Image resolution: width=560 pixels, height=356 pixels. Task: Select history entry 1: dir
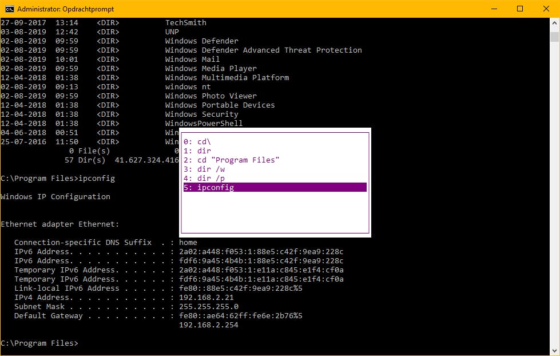(197, 151)
